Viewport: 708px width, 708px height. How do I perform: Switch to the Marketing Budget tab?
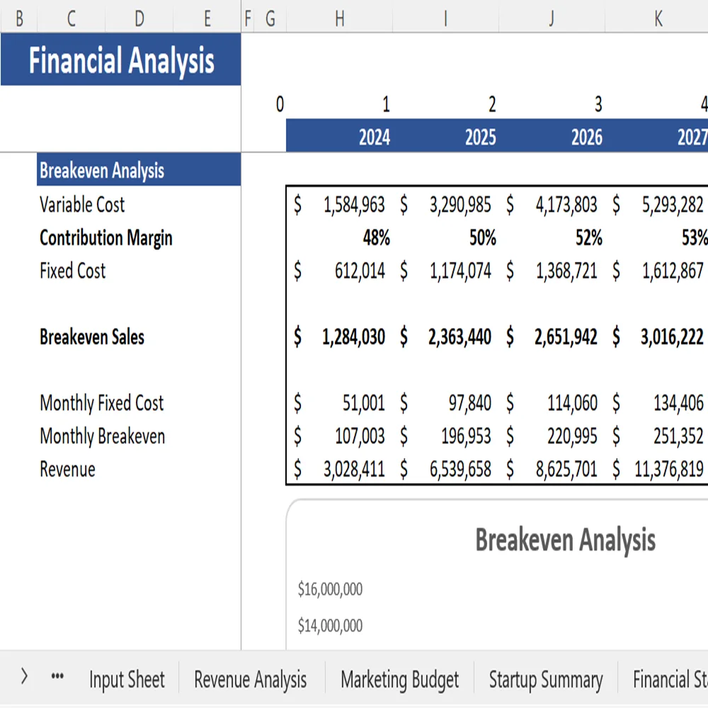click(399, 679)
